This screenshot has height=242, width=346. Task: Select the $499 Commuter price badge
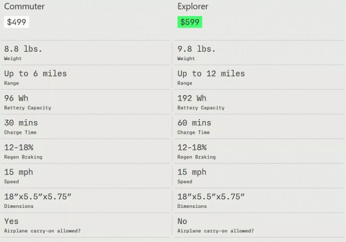17,22
